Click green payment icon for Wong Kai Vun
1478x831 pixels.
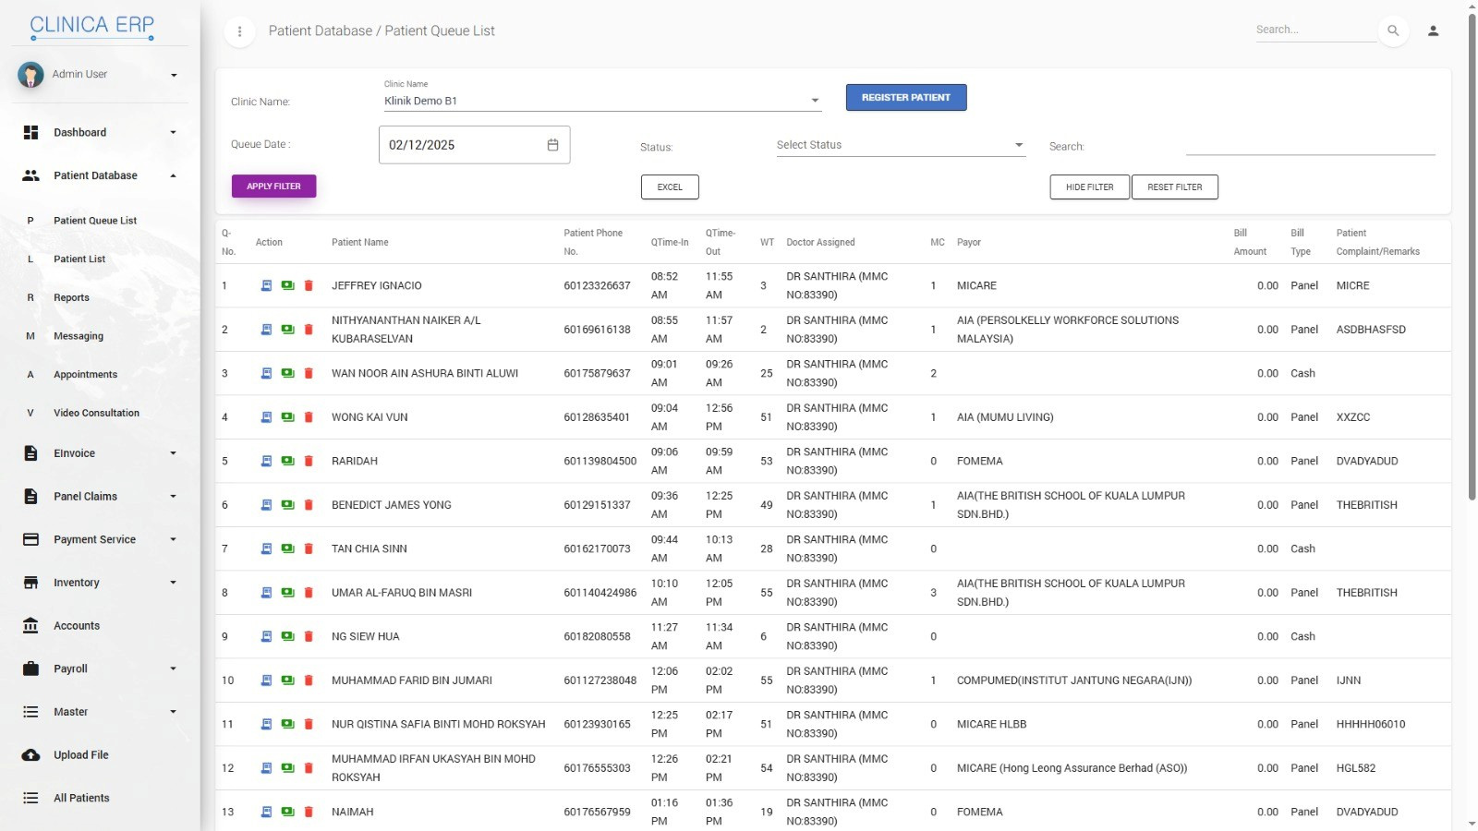tap(287, 417)
